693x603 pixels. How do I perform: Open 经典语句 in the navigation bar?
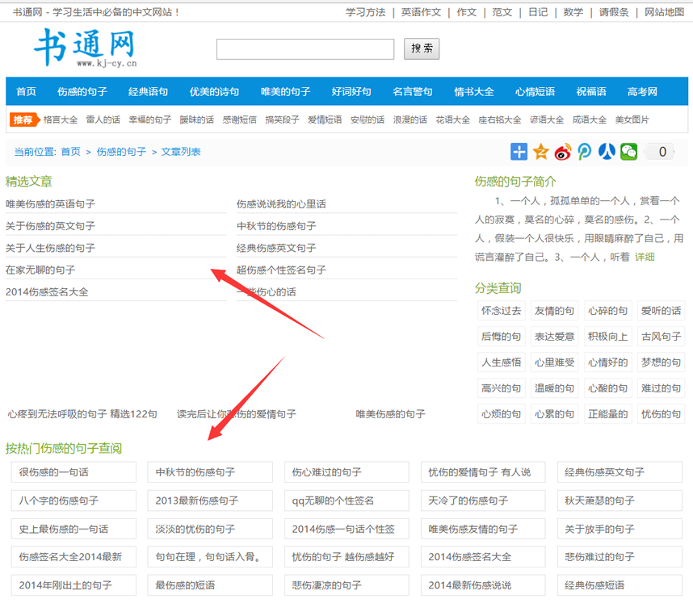pyautogui.click(x=148, y=92)
